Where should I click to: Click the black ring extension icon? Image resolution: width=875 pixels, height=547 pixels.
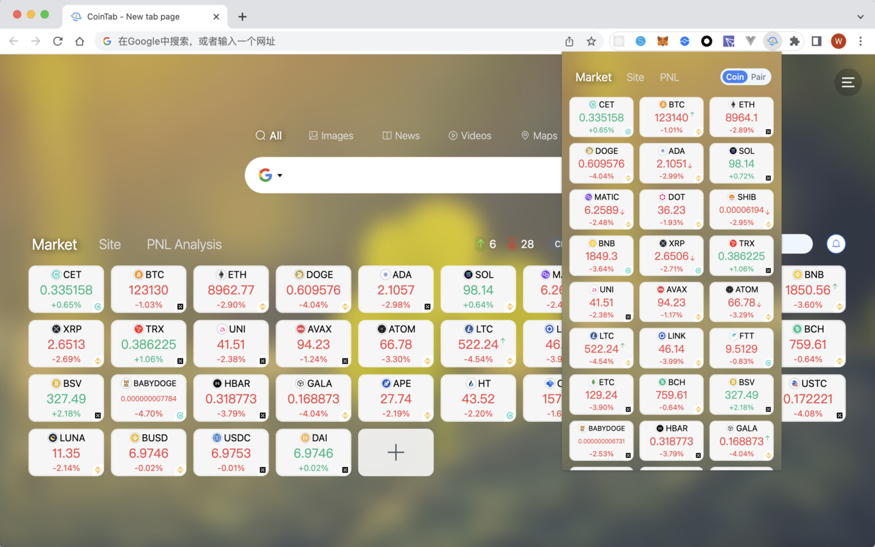click(x=707, y=41)
